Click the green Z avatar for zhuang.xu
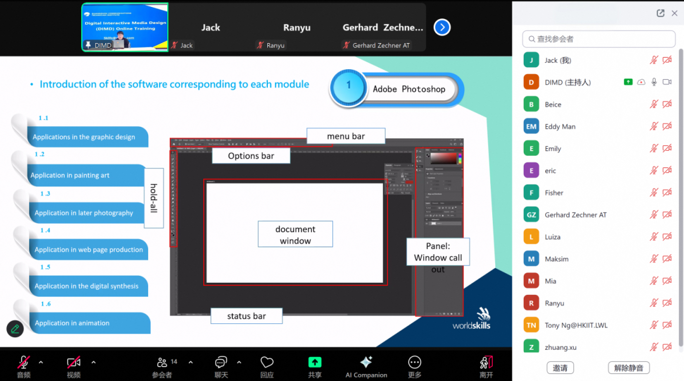 [x=531, y=347]
